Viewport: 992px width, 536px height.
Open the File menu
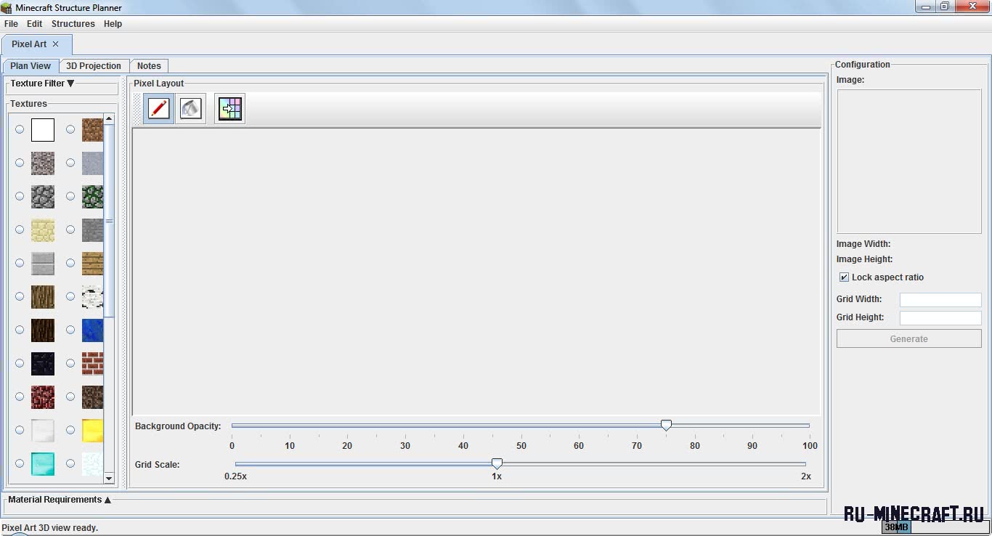point(11,24)
